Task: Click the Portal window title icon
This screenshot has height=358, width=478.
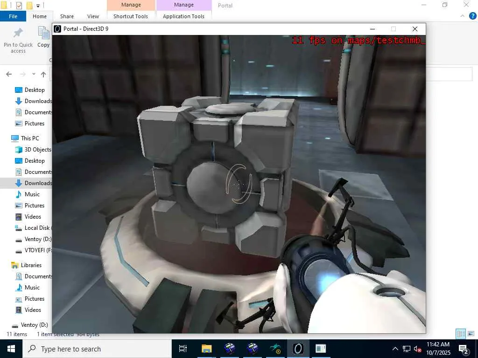Action: coord(57,28)
